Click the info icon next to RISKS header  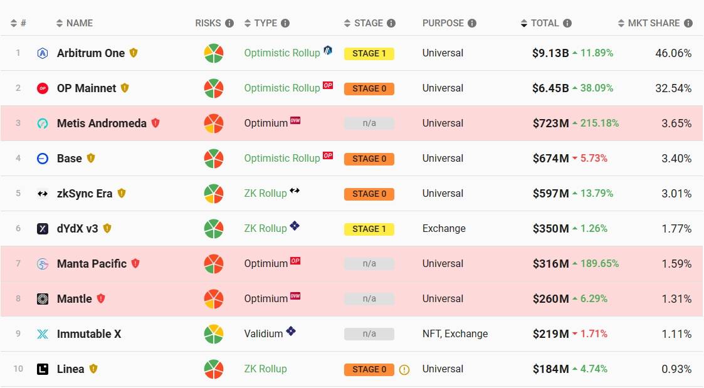(x=229, y=23)
